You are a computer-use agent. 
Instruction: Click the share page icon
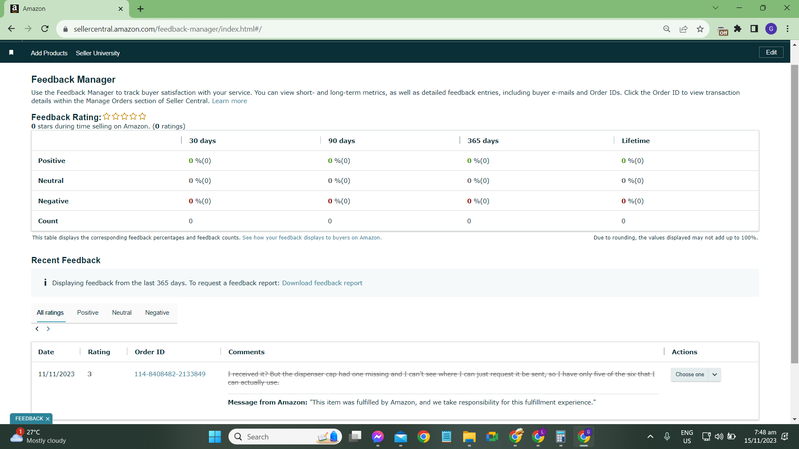(x=683, y=29)
